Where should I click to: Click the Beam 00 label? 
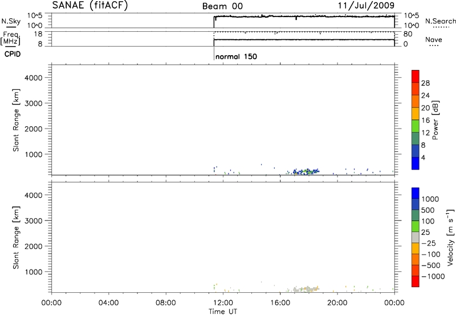point(222,6)
